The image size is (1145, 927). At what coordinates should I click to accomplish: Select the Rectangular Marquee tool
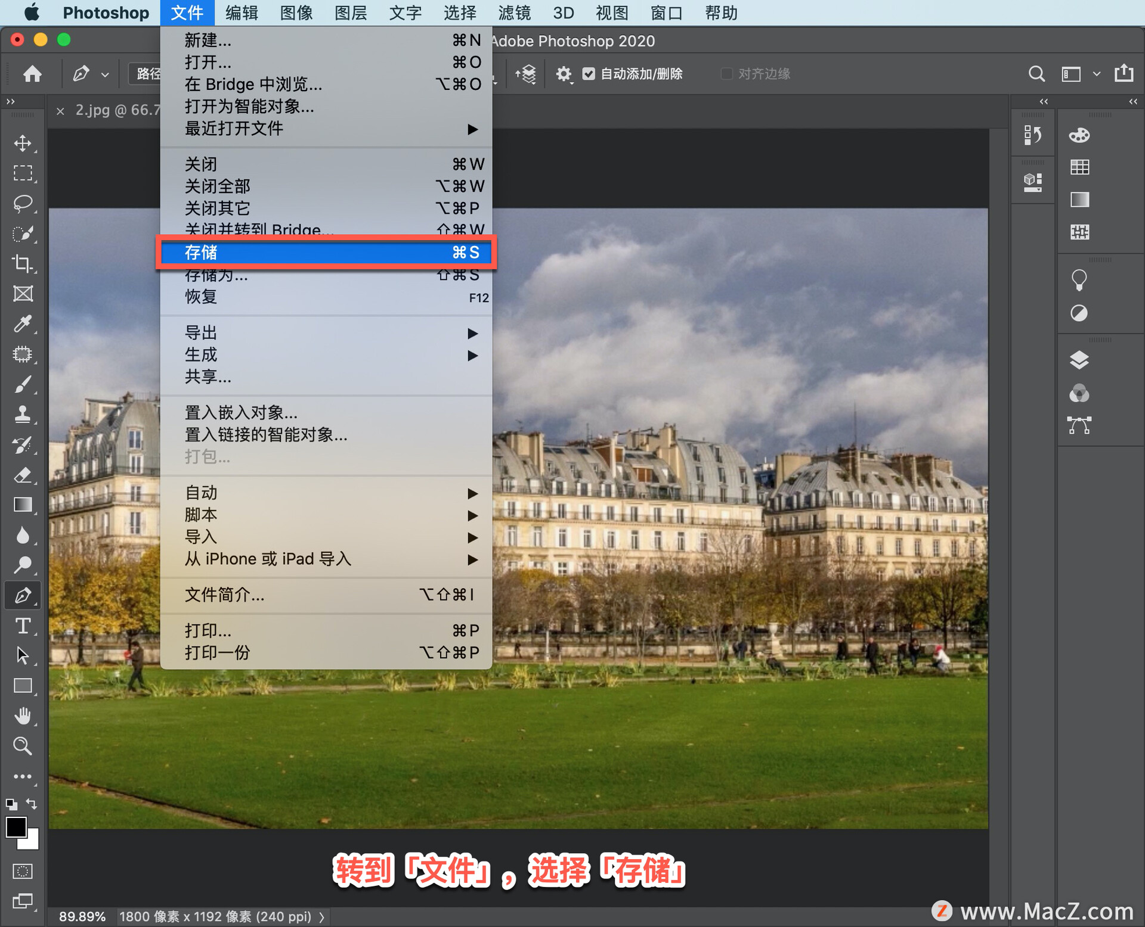click(23, 173)
